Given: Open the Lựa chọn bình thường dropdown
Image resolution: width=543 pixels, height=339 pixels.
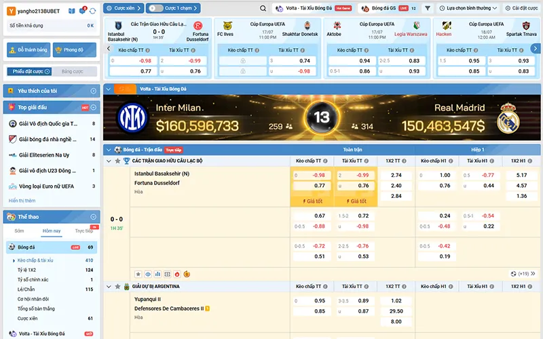Looking at the screenshot, I should (x=468, y=8).
